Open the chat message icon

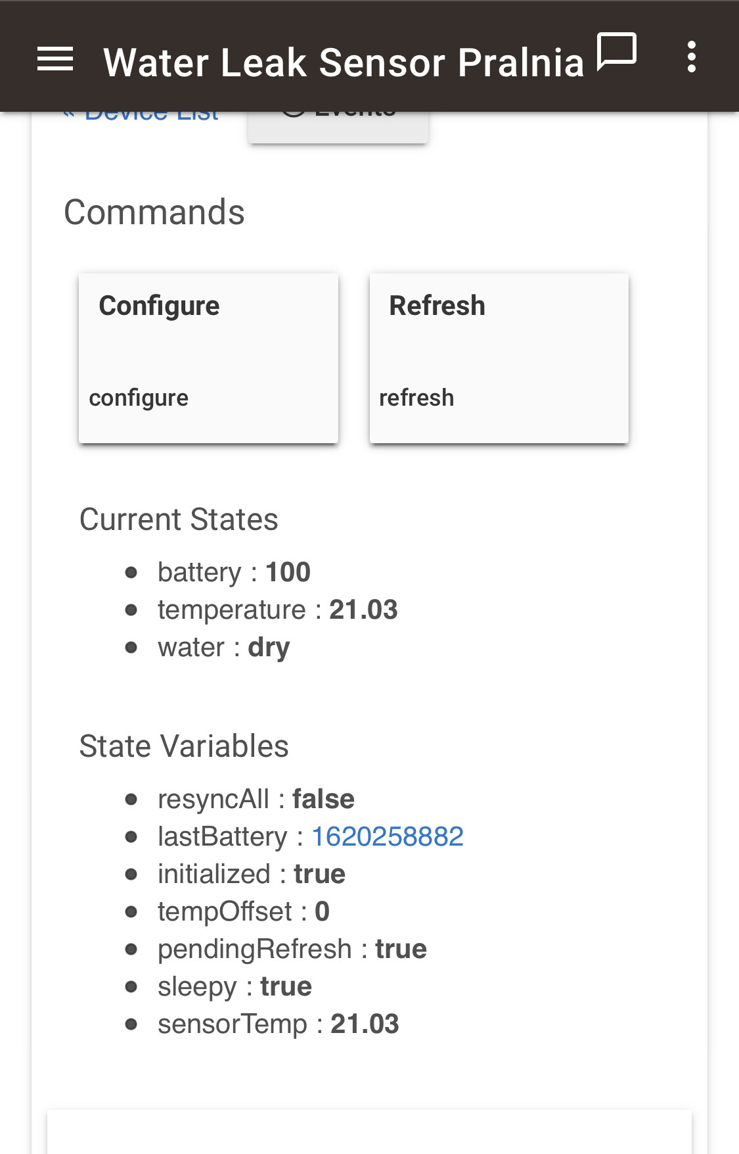click(617, 51)
